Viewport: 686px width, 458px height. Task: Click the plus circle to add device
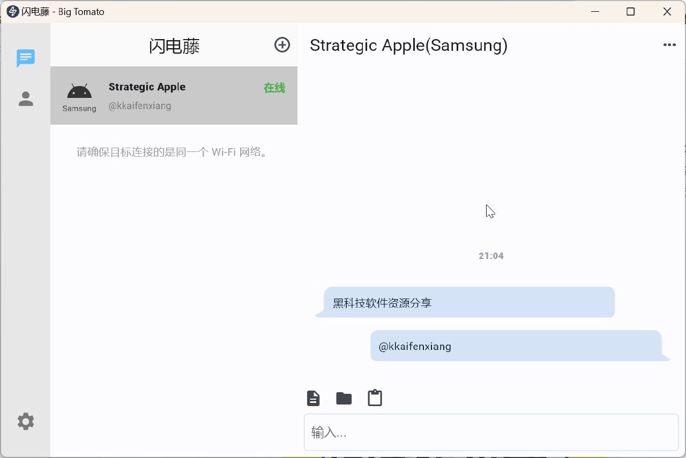(282, 45)
